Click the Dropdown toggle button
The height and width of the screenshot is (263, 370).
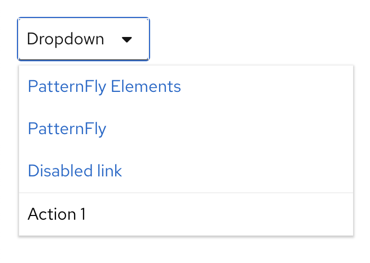(84, 40)
